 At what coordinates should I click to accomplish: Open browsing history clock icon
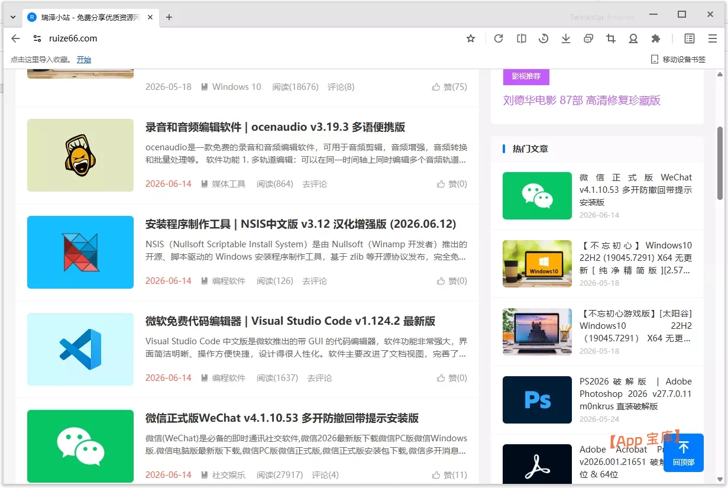click(x=543, y=38)
